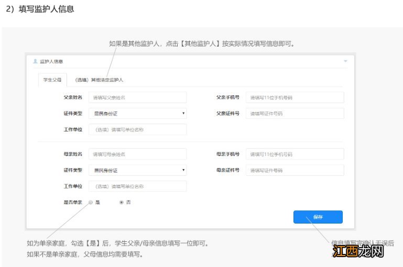Open mother's 证件类型 dropdown
This screenshot has height=267, width=403.
pos(137,170)
